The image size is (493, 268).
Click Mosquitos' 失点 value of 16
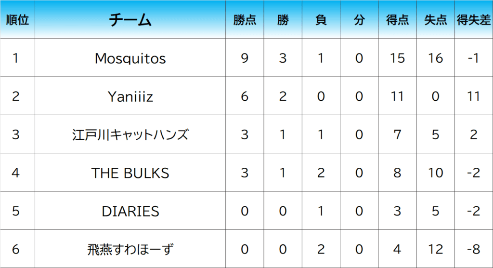coord(435,58)
